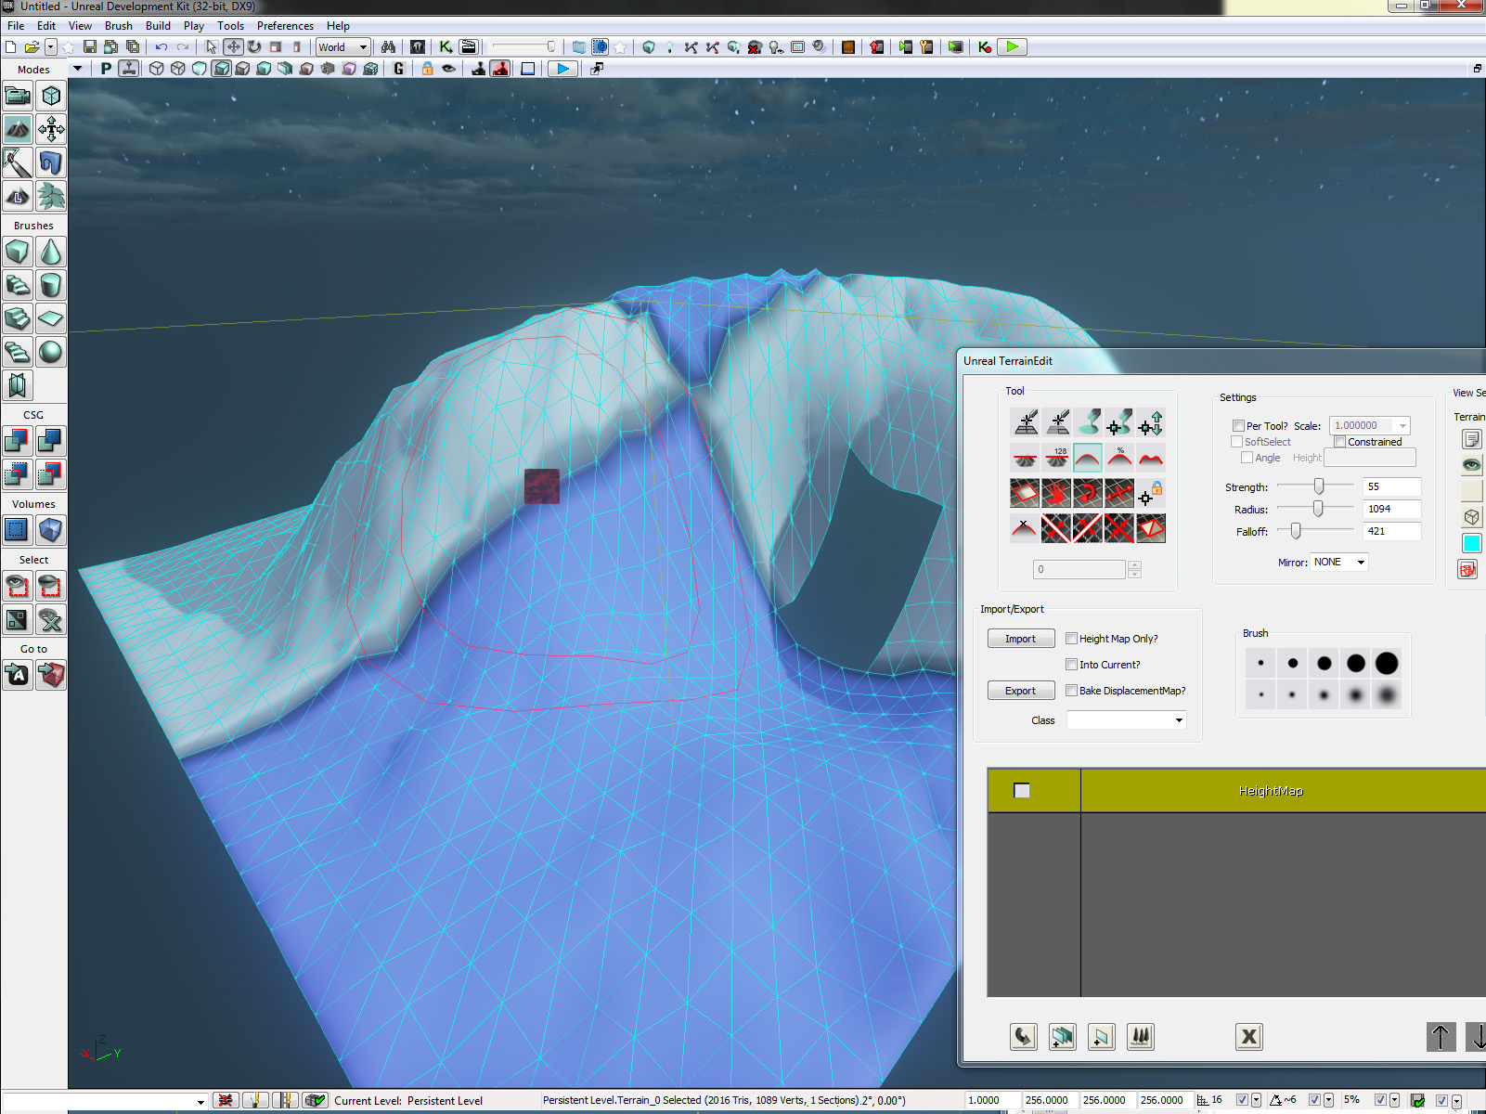Click the green Play Level arrow
1486x1114 pixels.
1013,46
